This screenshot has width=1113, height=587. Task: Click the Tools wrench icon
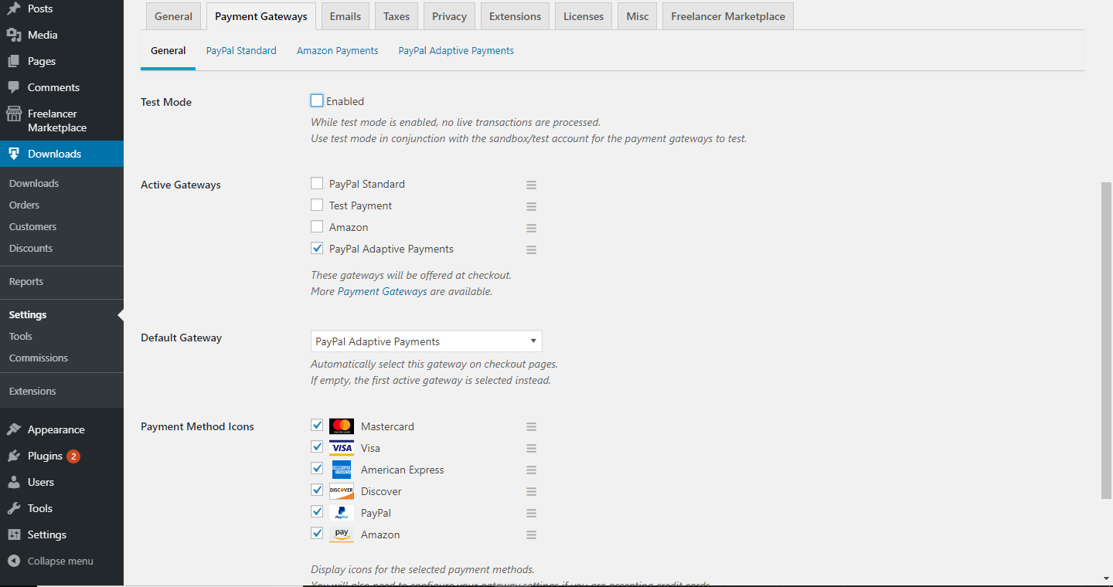[14, 508]
